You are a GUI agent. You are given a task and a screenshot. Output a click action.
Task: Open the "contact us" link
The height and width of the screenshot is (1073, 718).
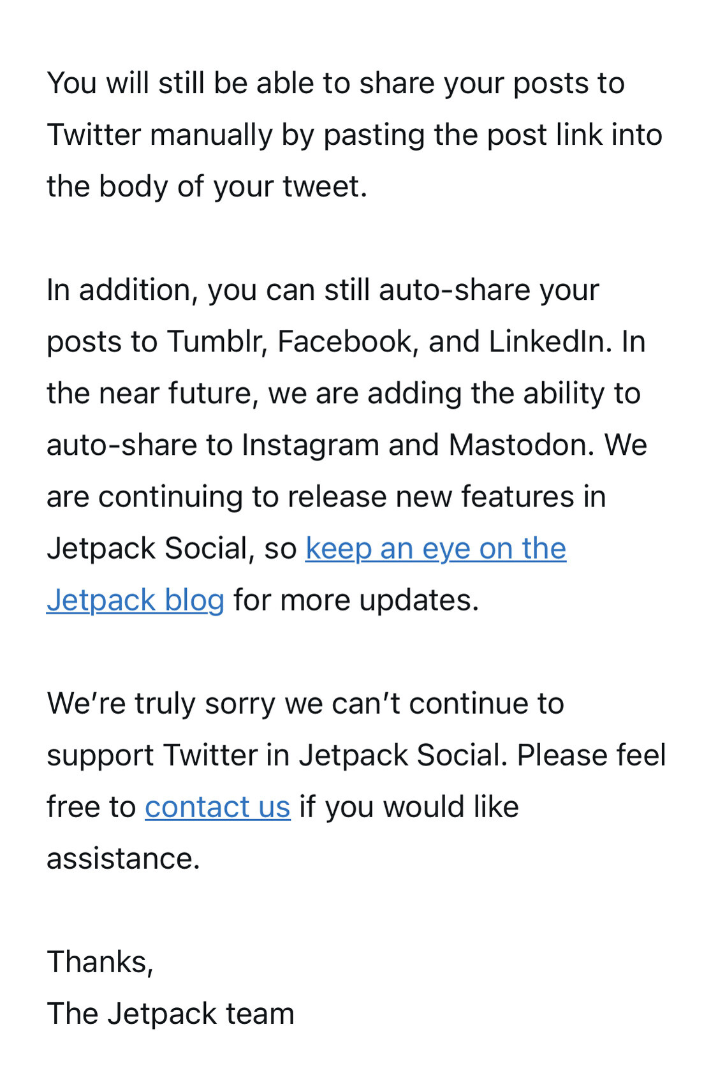point(217,807)
